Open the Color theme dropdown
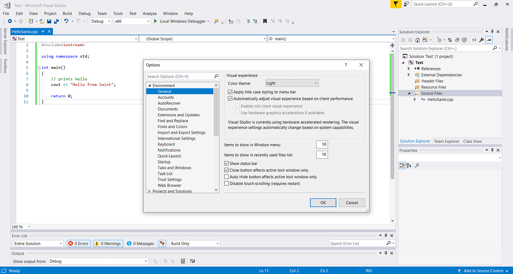The image size is (513, 274). (x=292, y=83)
